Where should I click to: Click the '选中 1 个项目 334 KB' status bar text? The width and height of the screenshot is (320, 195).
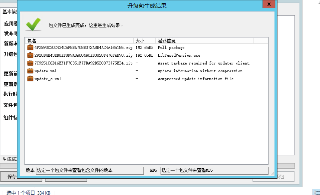click(x=28, y=192)
